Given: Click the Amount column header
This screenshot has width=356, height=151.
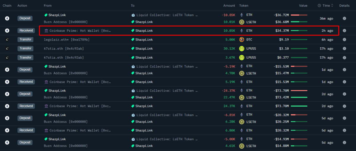Looking at the screenshot, I should (229, 6).
